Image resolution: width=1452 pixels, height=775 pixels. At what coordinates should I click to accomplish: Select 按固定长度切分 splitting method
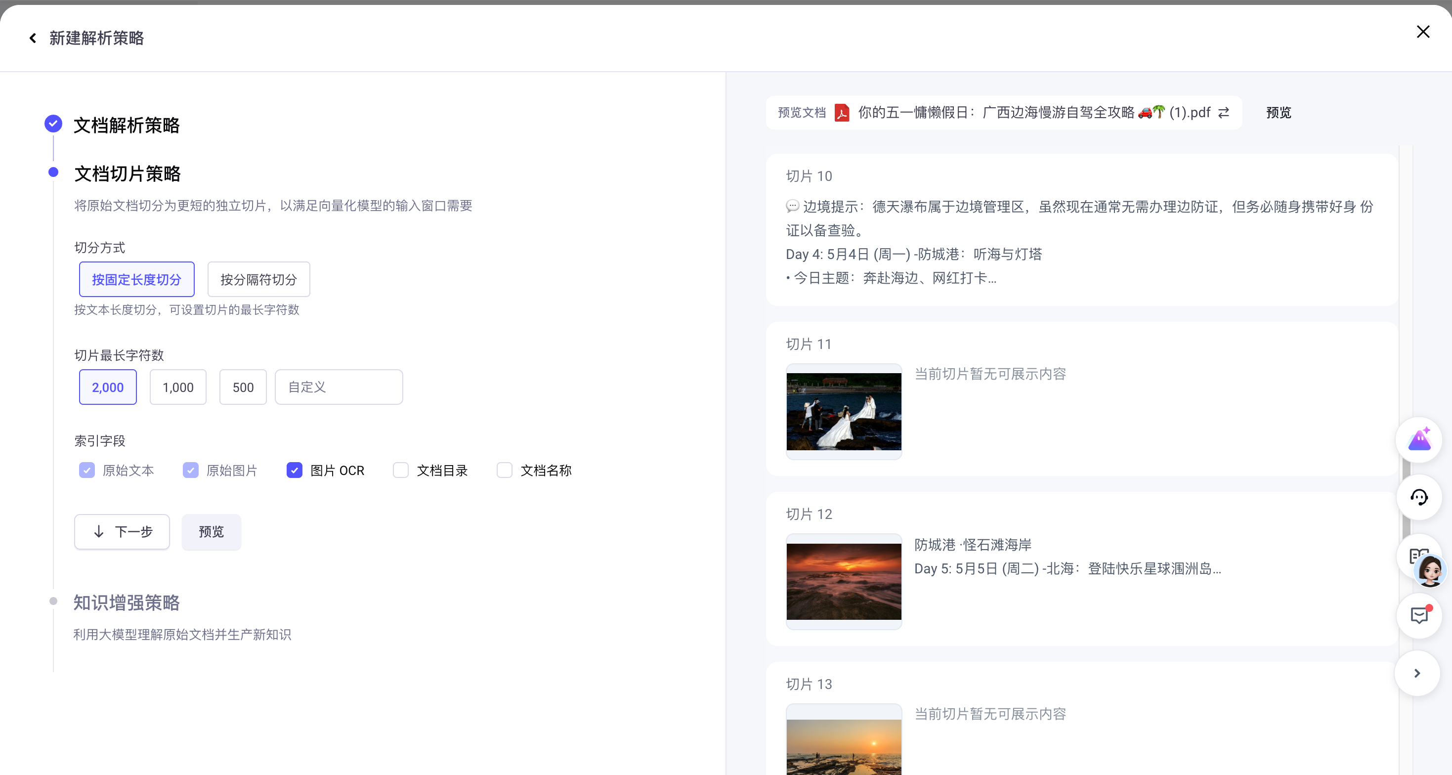pos(136,279)
